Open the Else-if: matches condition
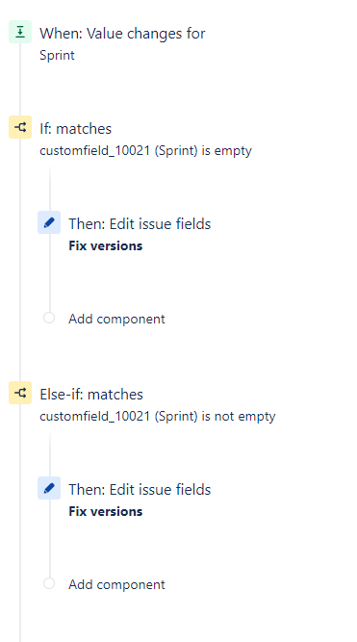Viewport: 357px width, 642px height. [x=91, y=395]
